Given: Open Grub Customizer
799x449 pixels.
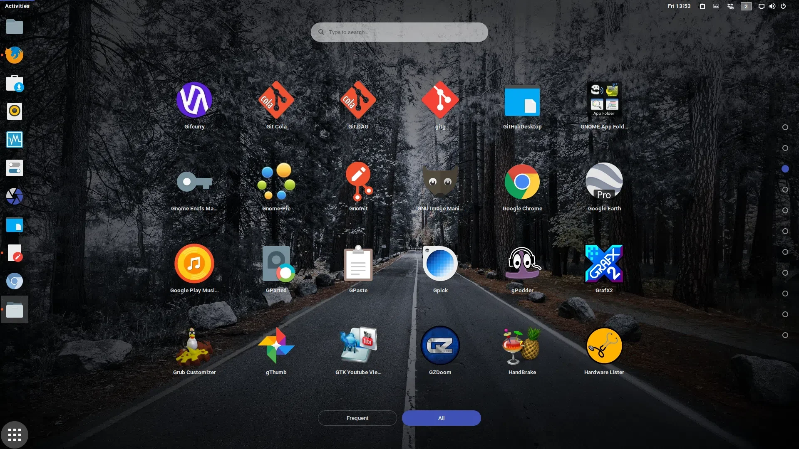Looking at the screenshot, I should click(194, 346).
